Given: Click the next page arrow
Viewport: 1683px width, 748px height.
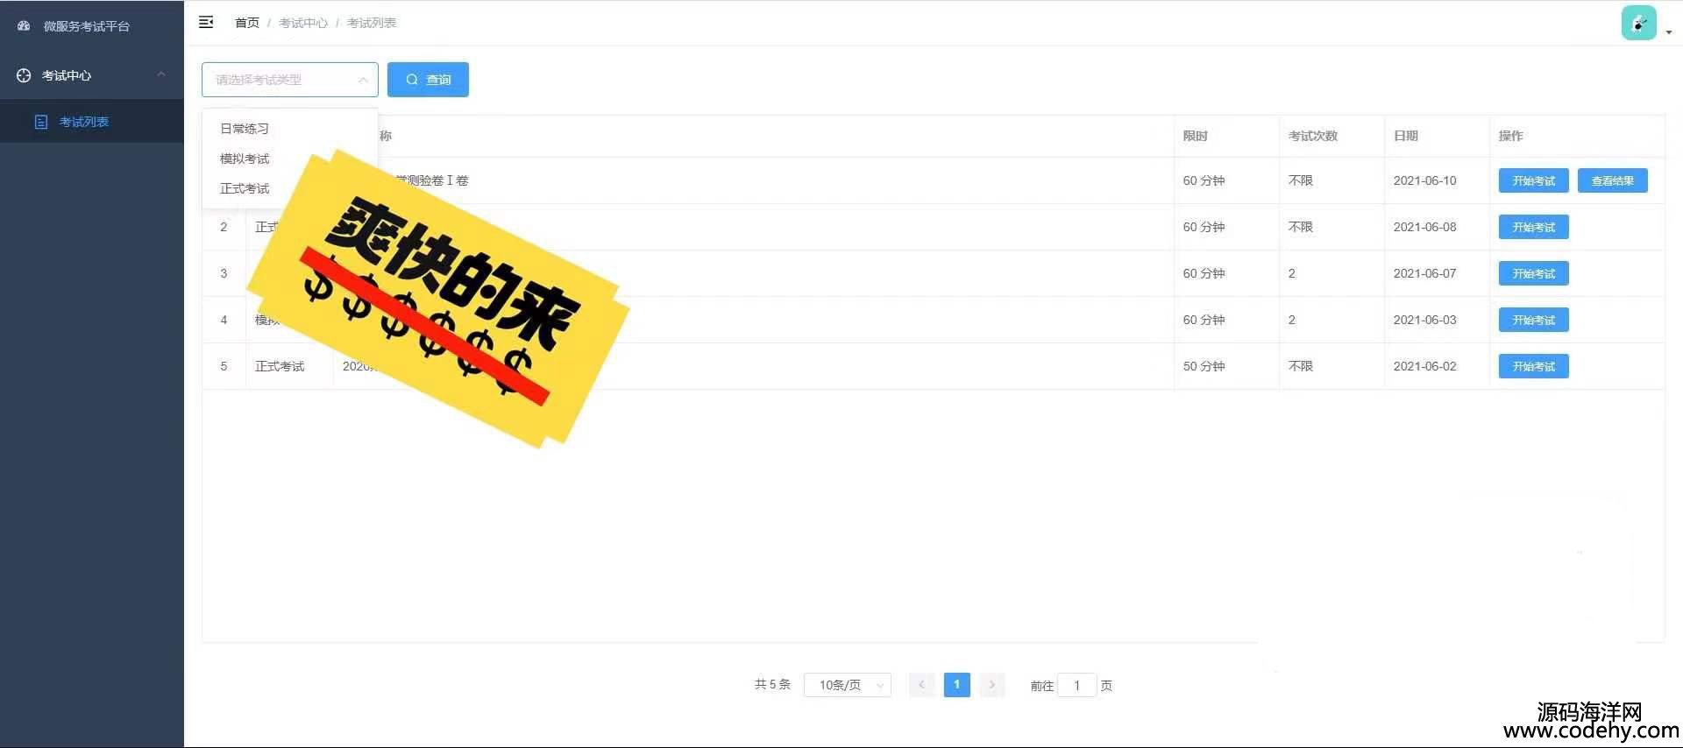Looking at the screenshot, I should (x=991, y=685).
